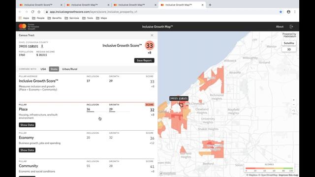Screen dimensions: 315x177
Task: Open the browser profile account icon
Action: point(288,12)
